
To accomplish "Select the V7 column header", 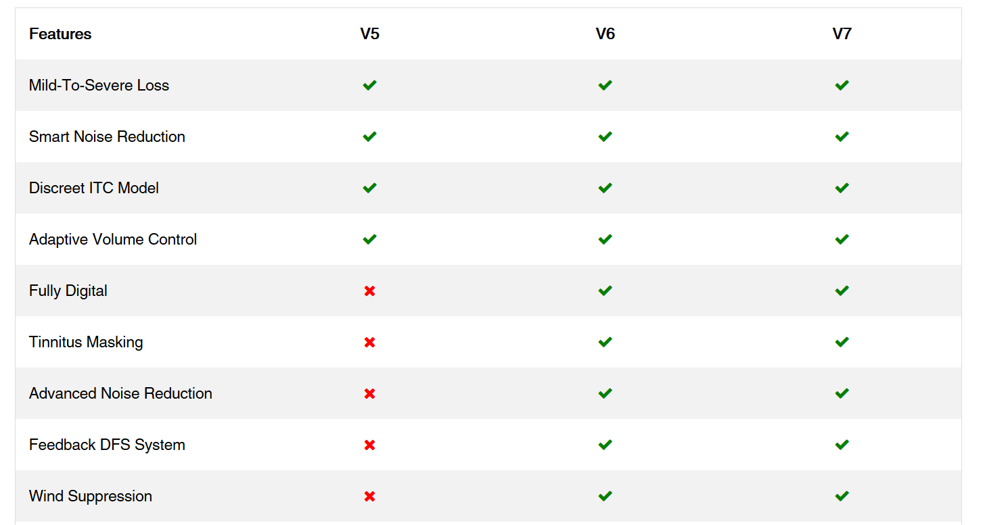I will point(842,34).
